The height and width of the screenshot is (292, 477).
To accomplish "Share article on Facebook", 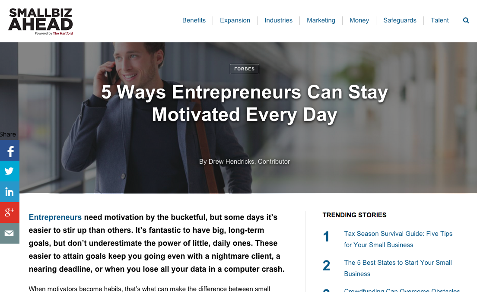I will [x=10, y=150].
